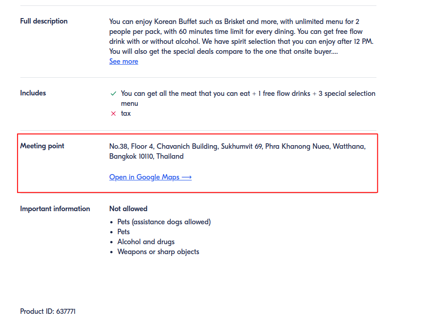
Task: Click the excluded tax item
Action: (x=126, y=113)
